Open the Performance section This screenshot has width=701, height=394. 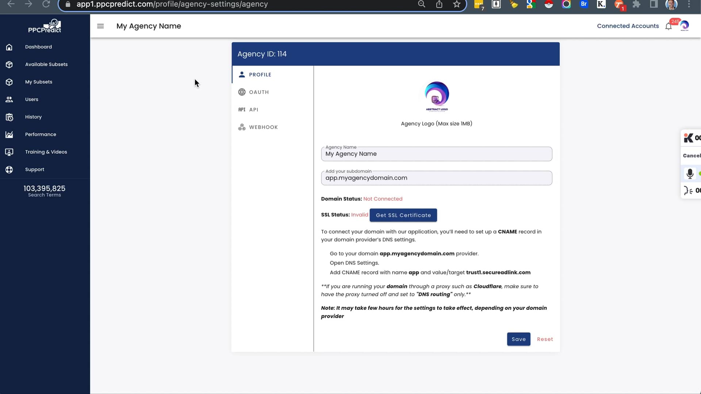[41, 134]
